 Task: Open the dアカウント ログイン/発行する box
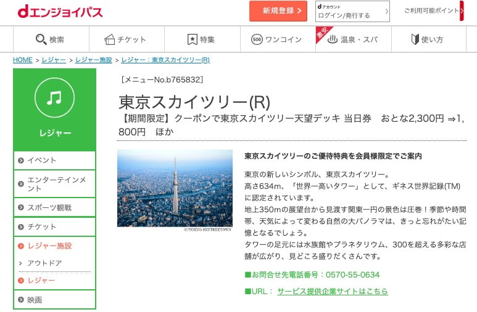pyautogui.click(x=352, y=11)
